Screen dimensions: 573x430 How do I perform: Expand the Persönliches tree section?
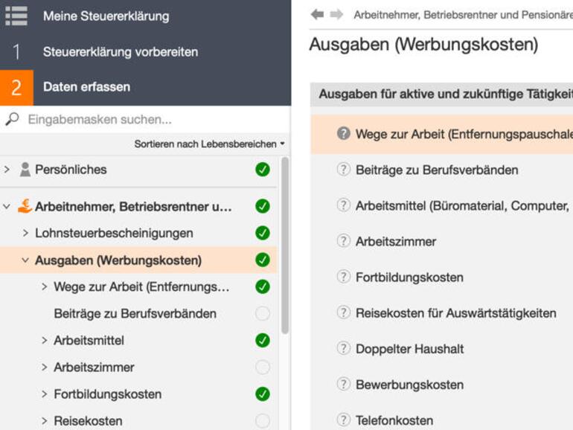point(7,170)
